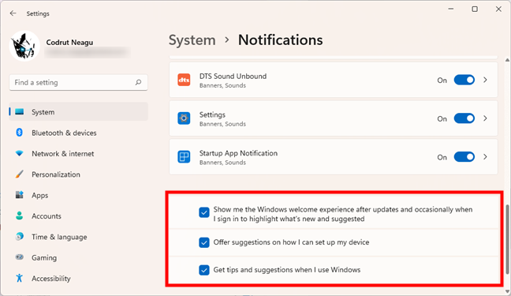This screenshot has height=296, width=511.
Task: Open the Accessibility settings label
Action: click(50, 279)
